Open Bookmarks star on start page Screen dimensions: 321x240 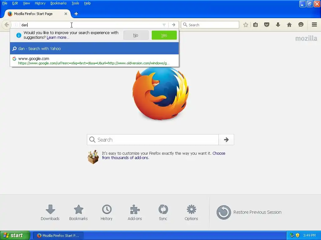coord(78,212)
